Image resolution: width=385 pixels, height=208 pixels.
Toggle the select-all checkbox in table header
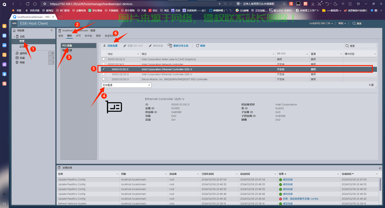(x=103, y=54)
